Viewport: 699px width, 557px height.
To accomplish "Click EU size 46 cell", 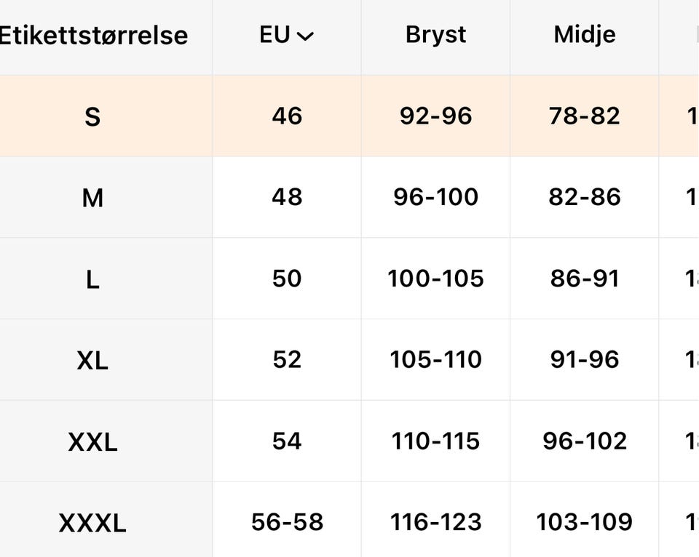I will (x=287, y=116).
